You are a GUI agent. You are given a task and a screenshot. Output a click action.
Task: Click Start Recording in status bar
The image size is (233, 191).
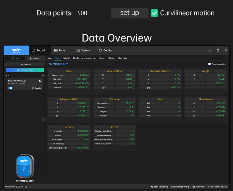point(159,187)
